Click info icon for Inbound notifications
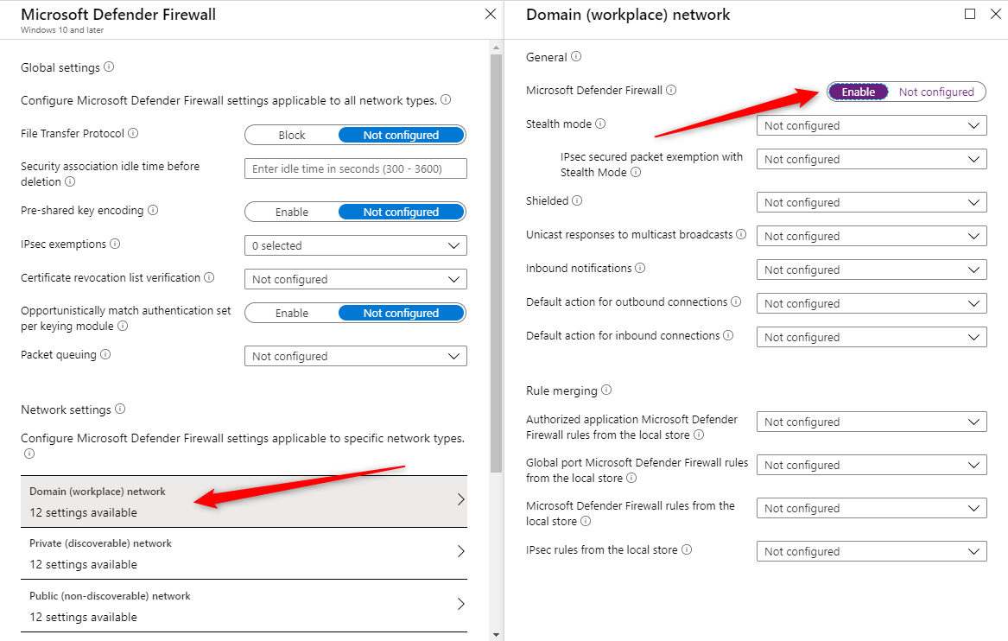Image resolution: width=1008 pixels, height=641 pixels. (640, 268)
